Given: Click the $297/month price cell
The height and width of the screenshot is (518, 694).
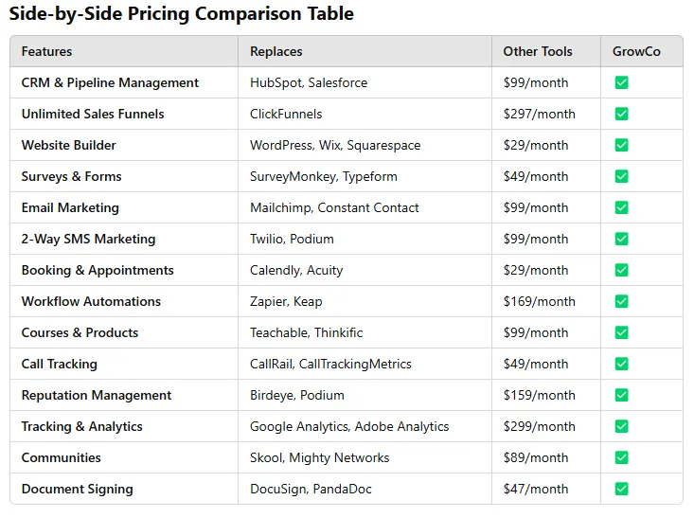Looking at the screenshot, I should point(539,114).
